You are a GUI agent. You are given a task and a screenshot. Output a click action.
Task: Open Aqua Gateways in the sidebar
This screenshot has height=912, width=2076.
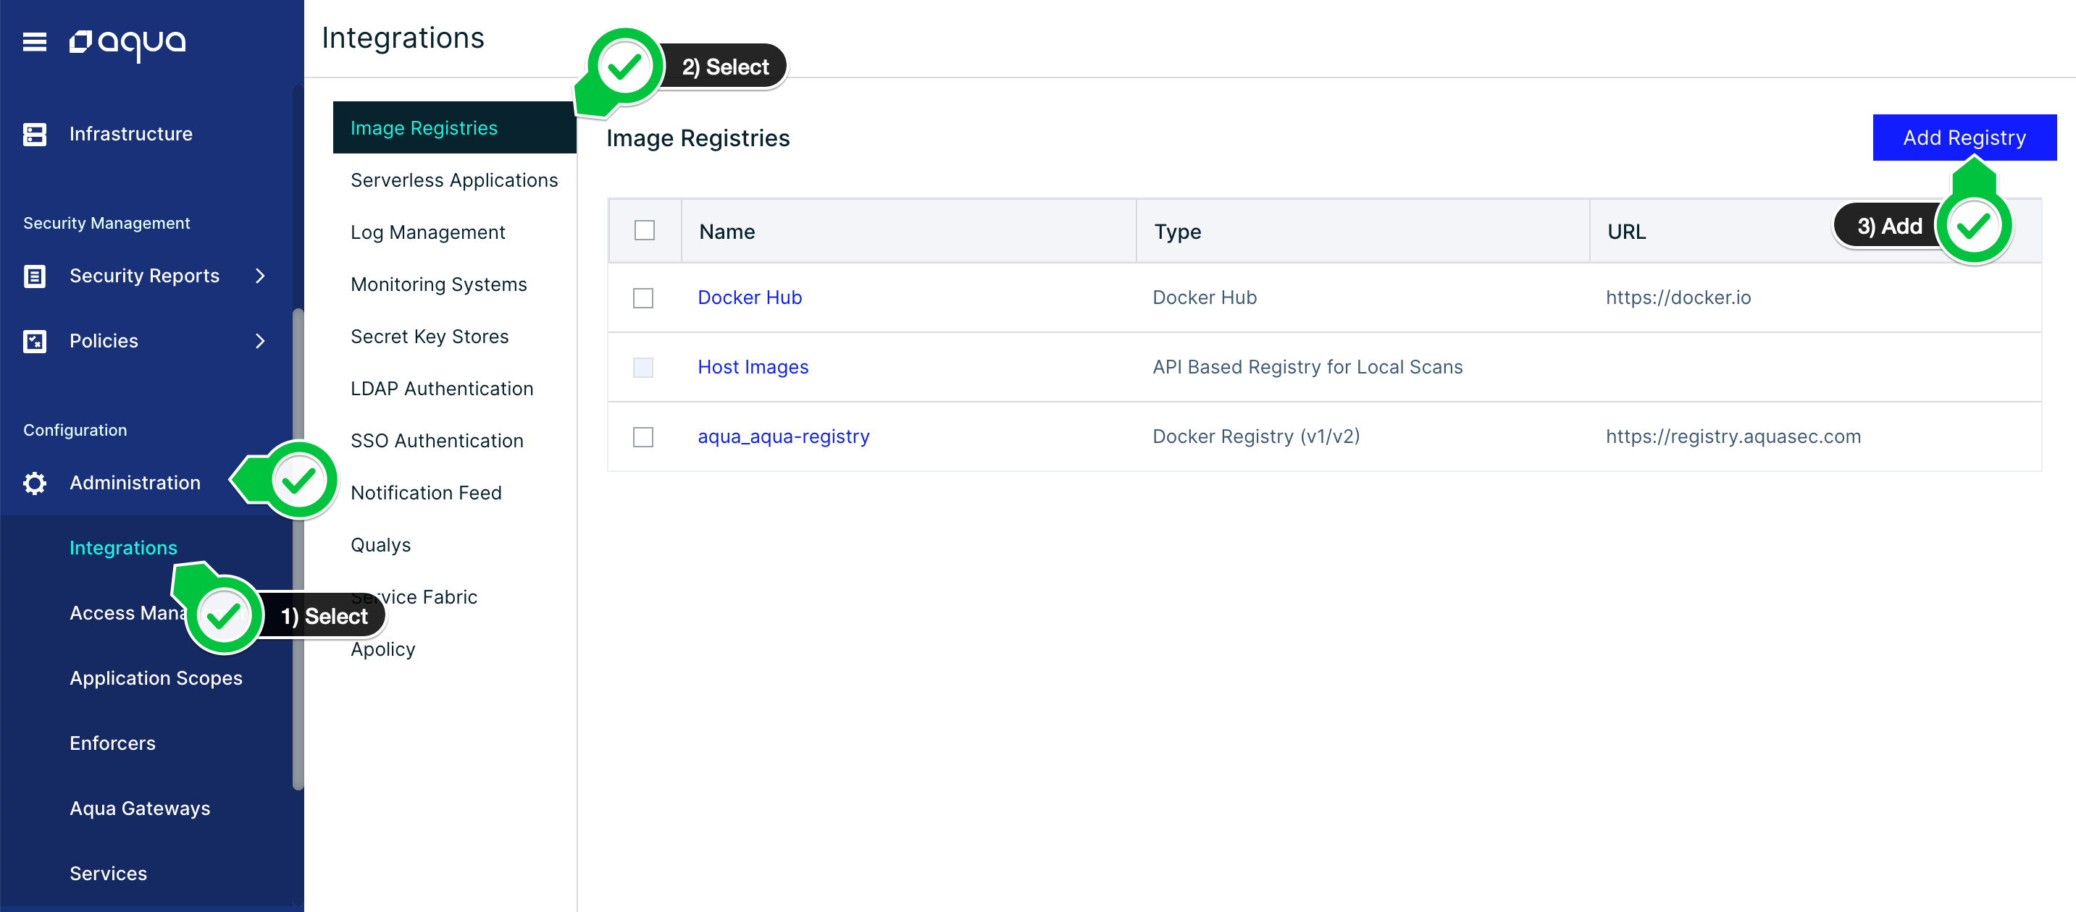[139, 808]
